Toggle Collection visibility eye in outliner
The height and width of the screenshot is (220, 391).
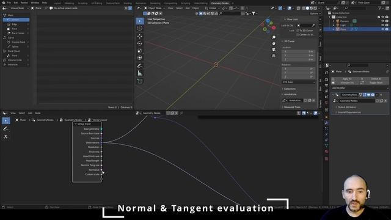(x=382, y=17)
